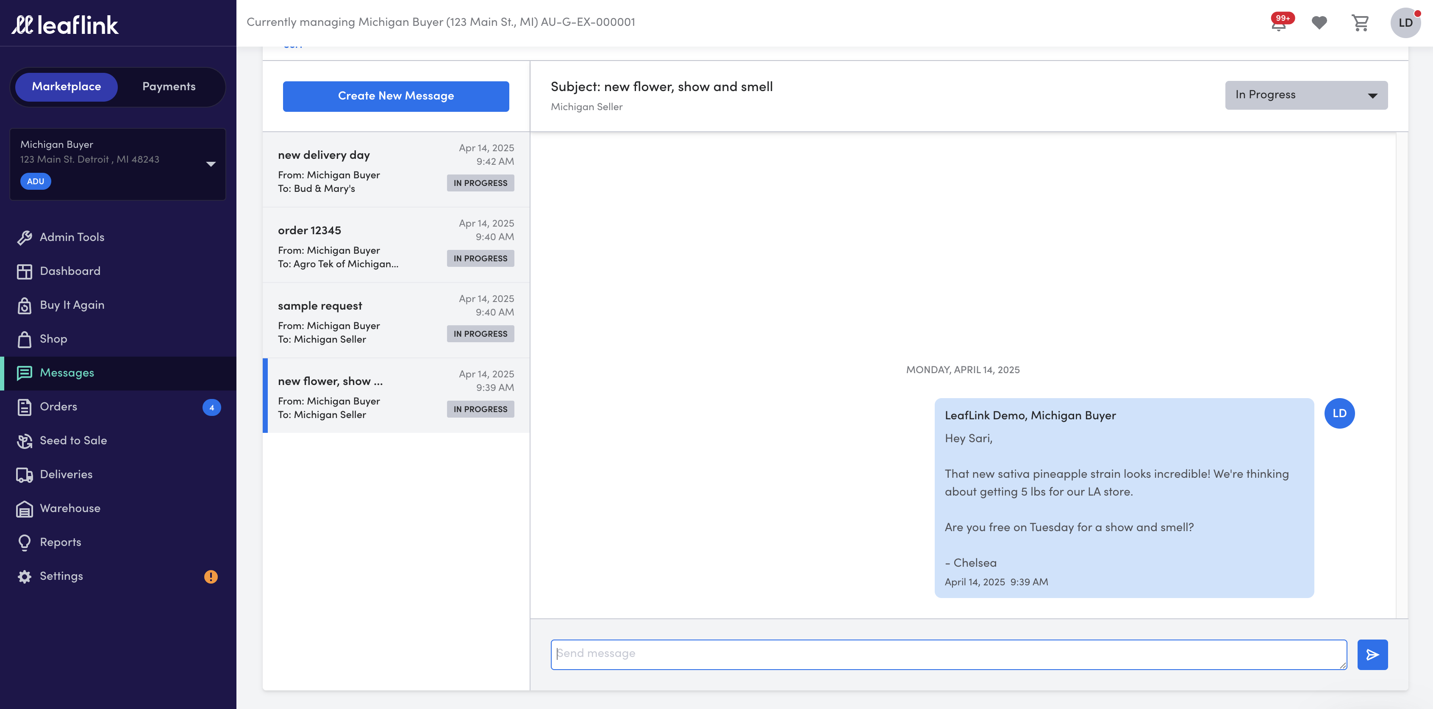
Task: Switch to the Marketplace toggle
Action: (x=66, y=87)
